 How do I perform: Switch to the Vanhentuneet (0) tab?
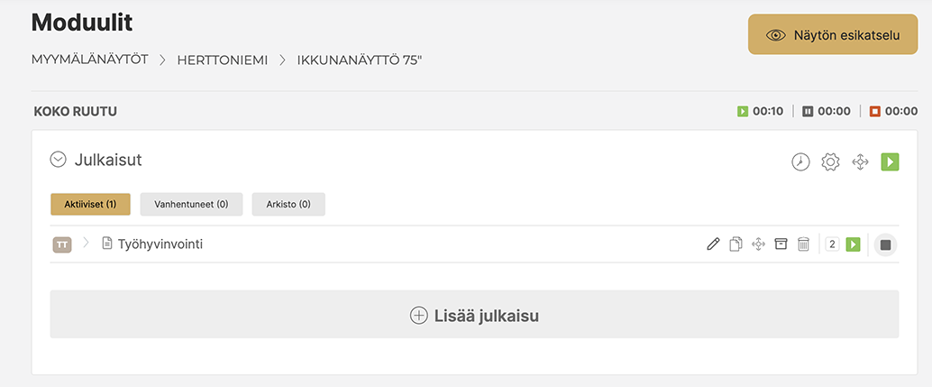(x=191, y=204)
